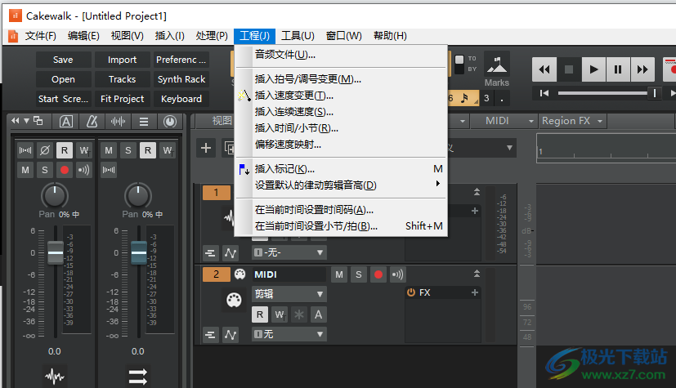Enable read automation R on first strip
Viewport: 676px width, 388px height.
pyautogui.click(x=65, y=150)
